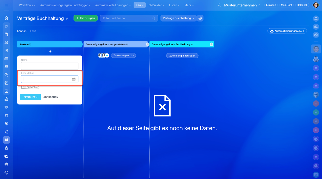Expand Automatisierungsregeln und Trigger menu
This screenshot has height=179, width=322.
pyautogui.click(x=65, y=5)
